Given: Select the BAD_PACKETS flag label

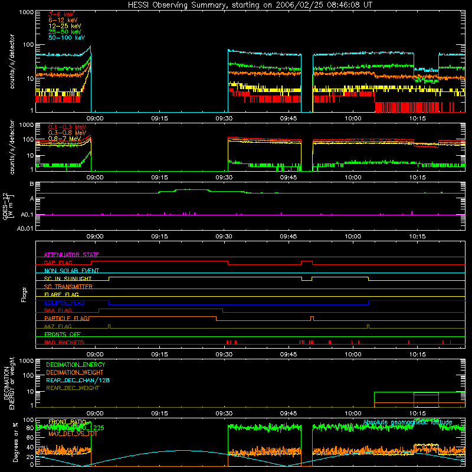Looking at the screenshot, I should (x=64, y=343).
